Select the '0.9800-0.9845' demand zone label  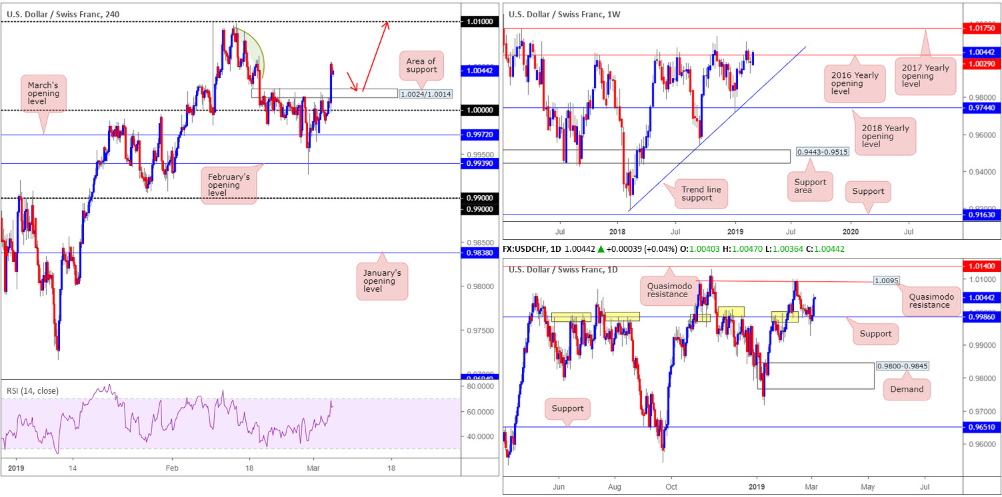point(903,366)
